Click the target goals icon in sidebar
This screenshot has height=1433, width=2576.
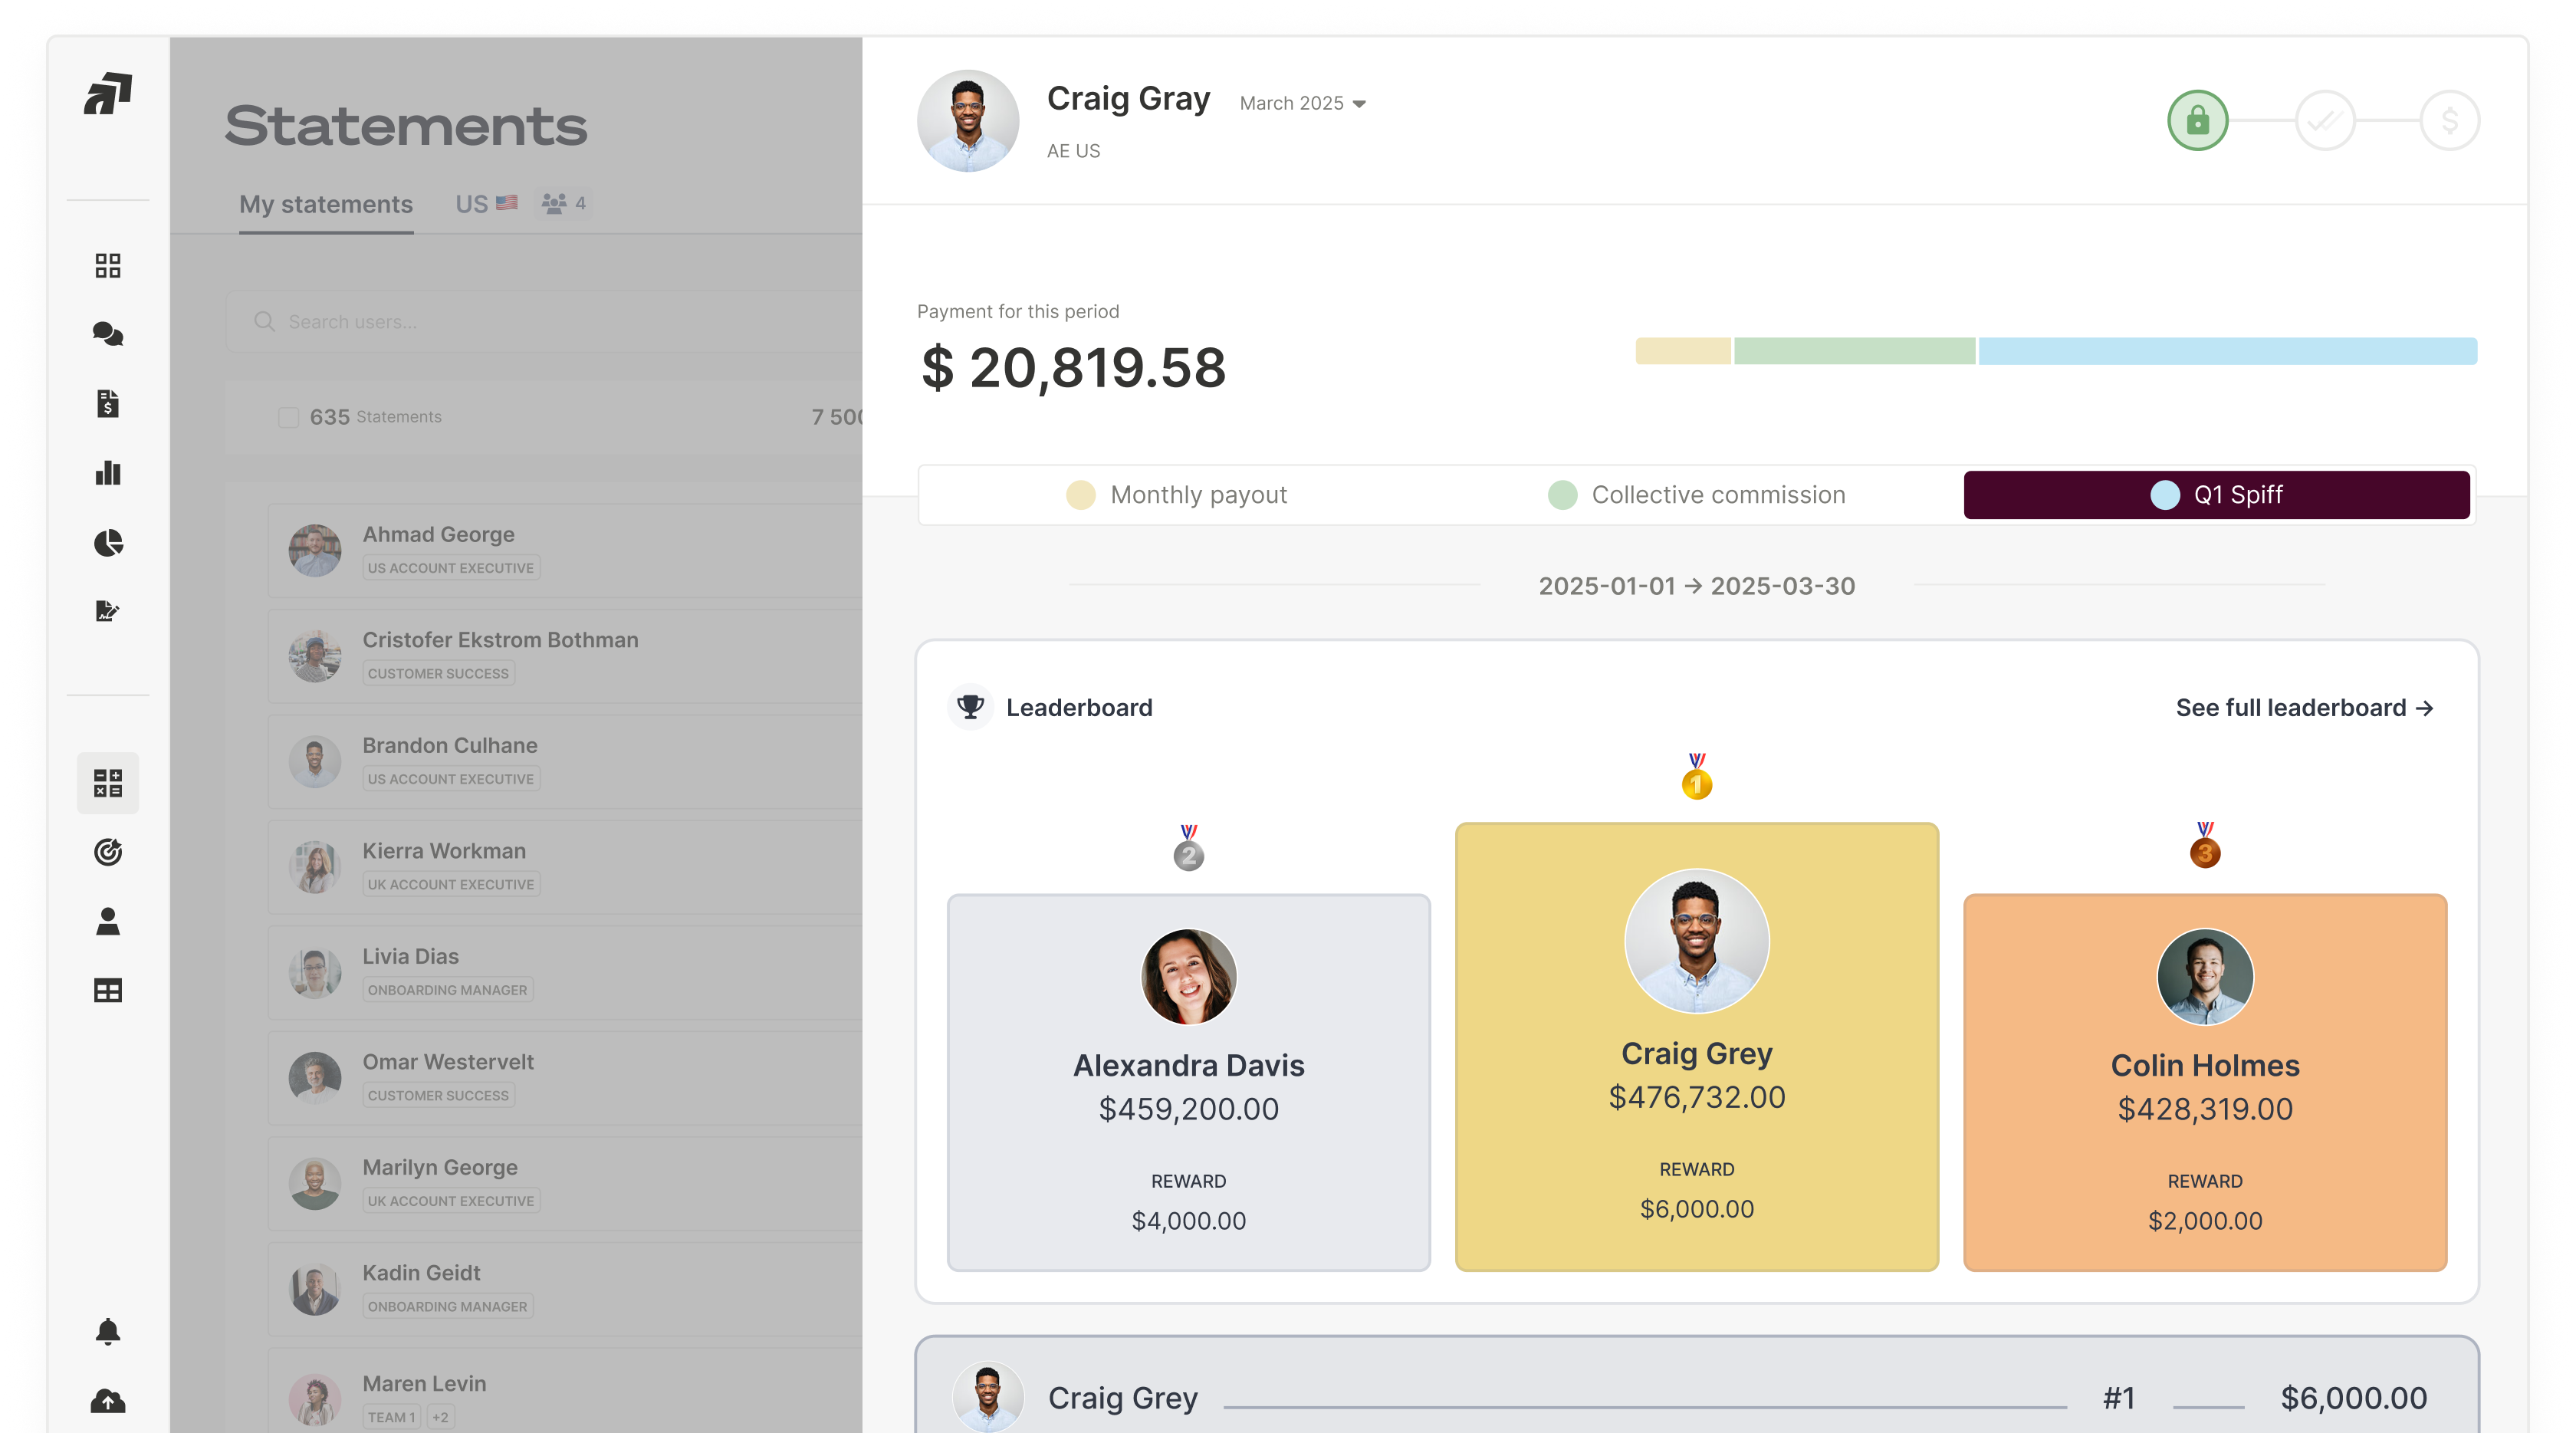[108, 852]
